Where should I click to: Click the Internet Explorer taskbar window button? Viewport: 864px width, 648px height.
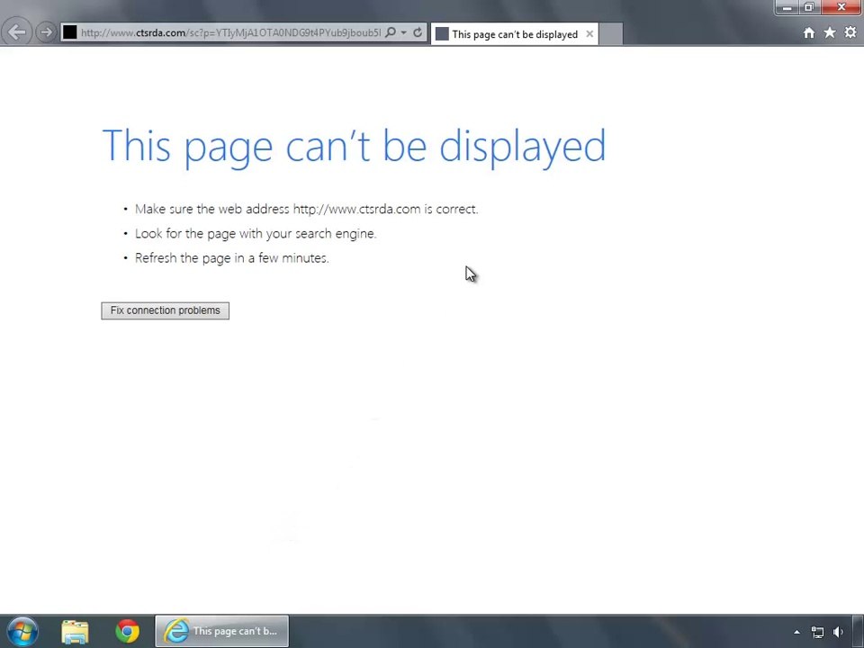point(221,632)
